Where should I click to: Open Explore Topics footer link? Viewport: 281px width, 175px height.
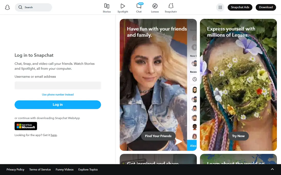(x=88, y=169)
